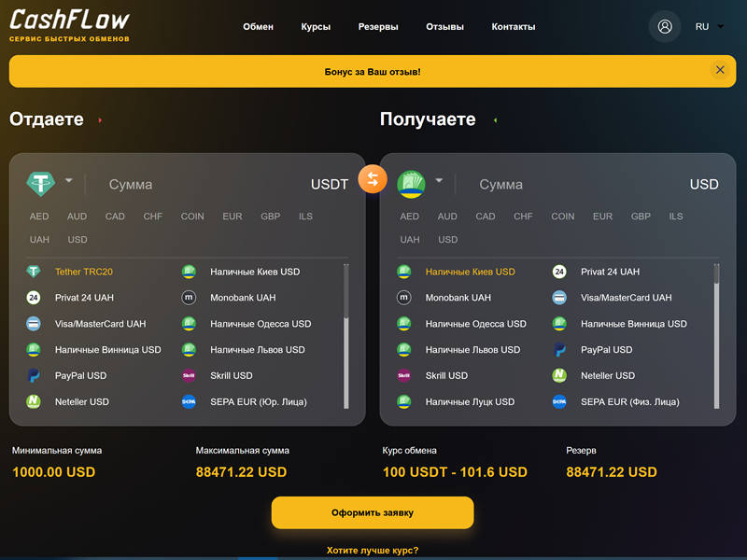This screenshot has height=560, width=747.
Task: Click the 1000.00 USD minimum amount
Action: tap(54, 472)
